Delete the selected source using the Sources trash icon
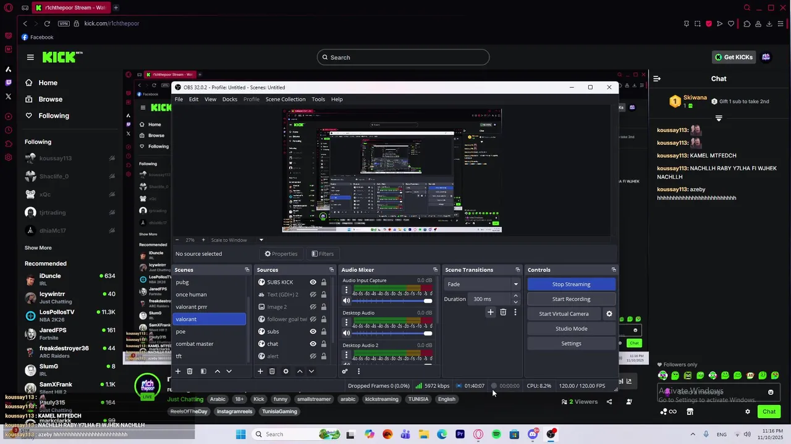The width and height of the screenshot is (791, 444). 272,371
